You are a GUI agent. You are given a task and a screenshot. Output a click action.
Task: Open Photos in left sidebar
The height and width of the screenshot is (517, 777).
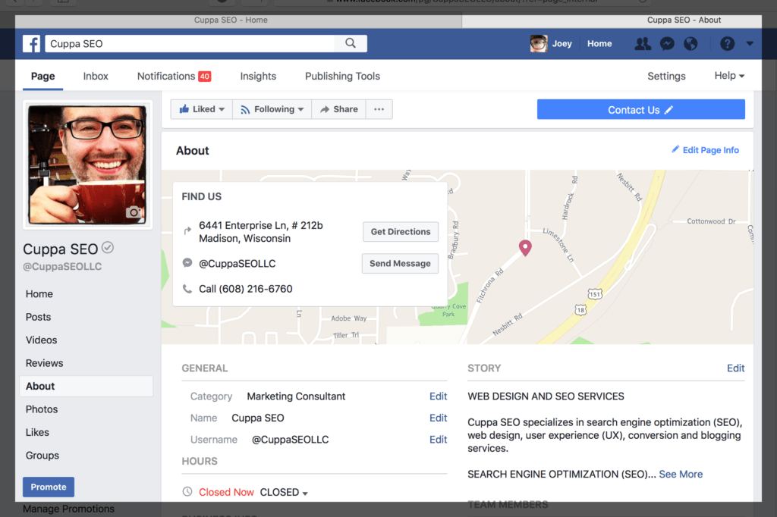coord(42,409)
